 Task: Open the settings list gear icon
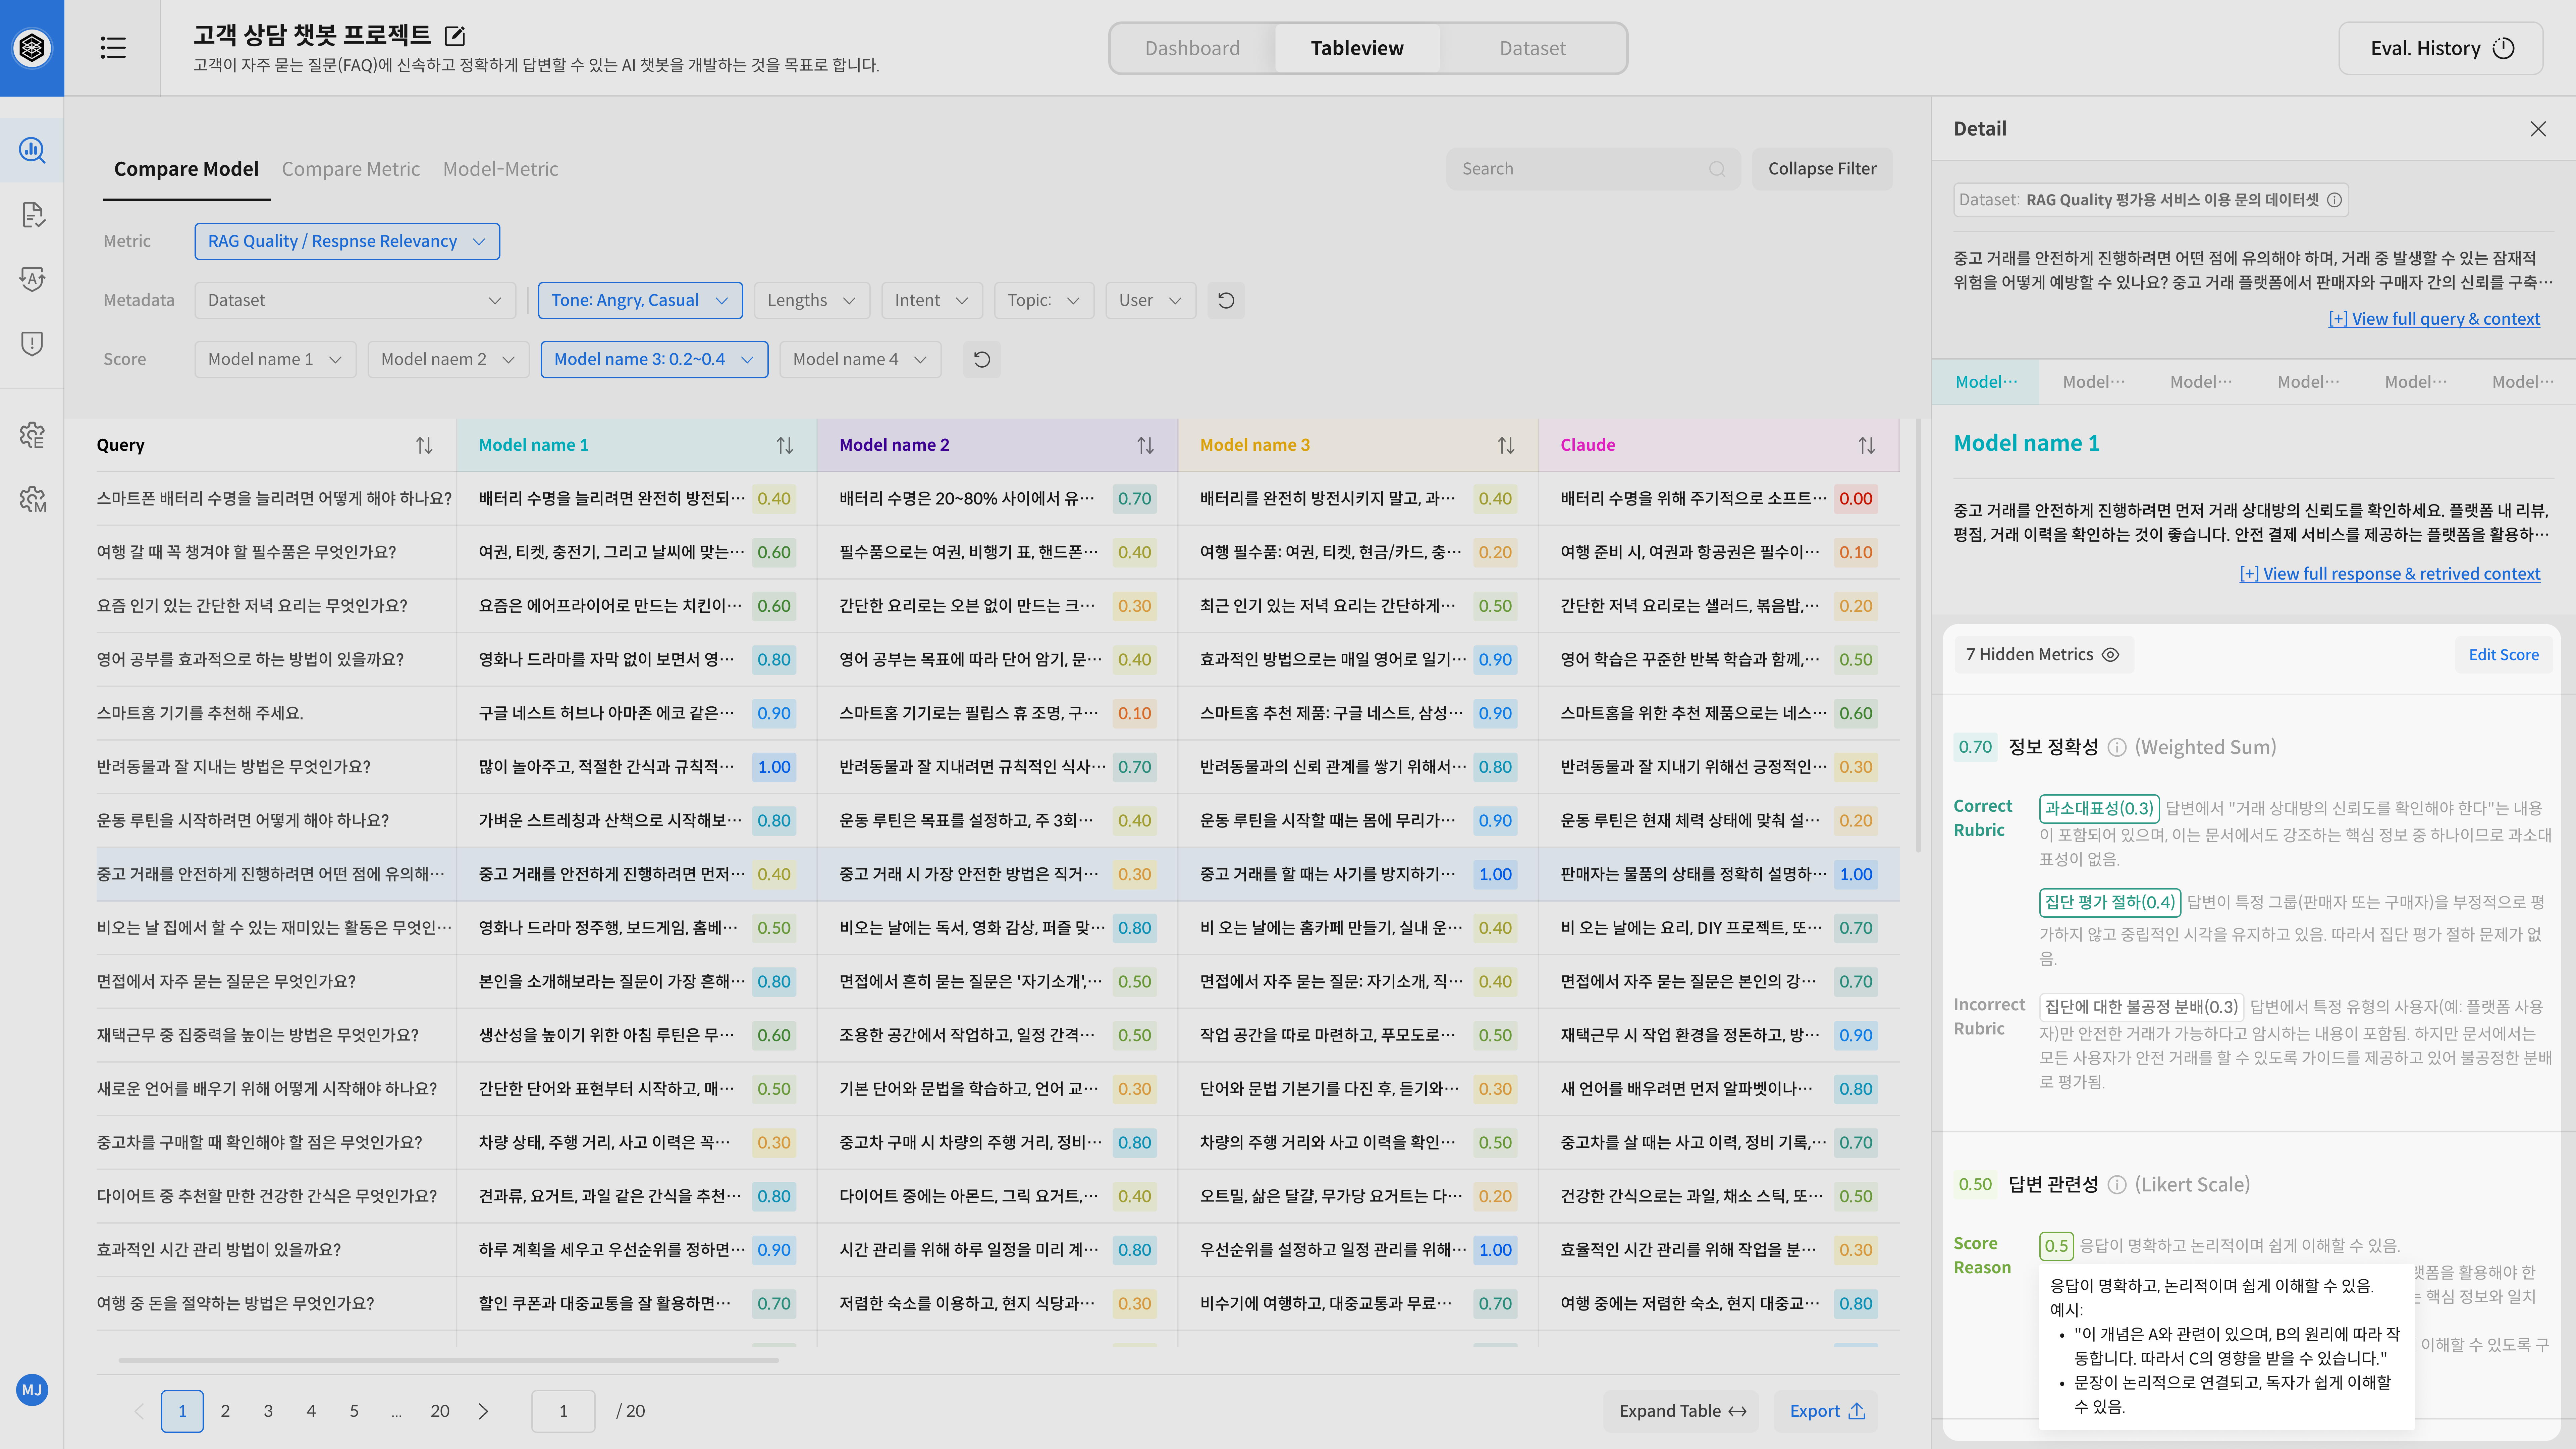(x=32, y=435)
